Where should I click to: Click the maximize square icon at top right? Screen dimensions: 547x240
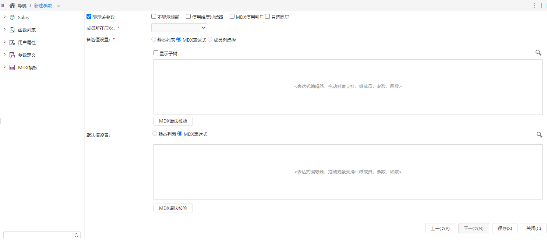click(543, 6)
